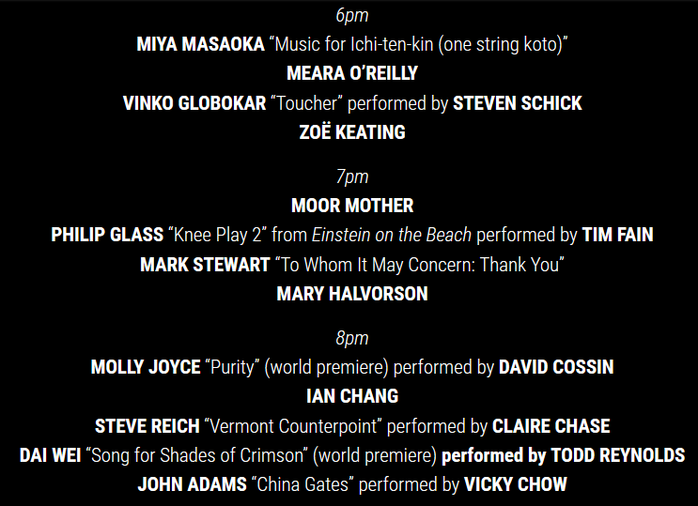Select the JOHN ADAMS composer name
The height and width of the screenshot is (506, 698).
pyautogui.click(x=192, y=484)
